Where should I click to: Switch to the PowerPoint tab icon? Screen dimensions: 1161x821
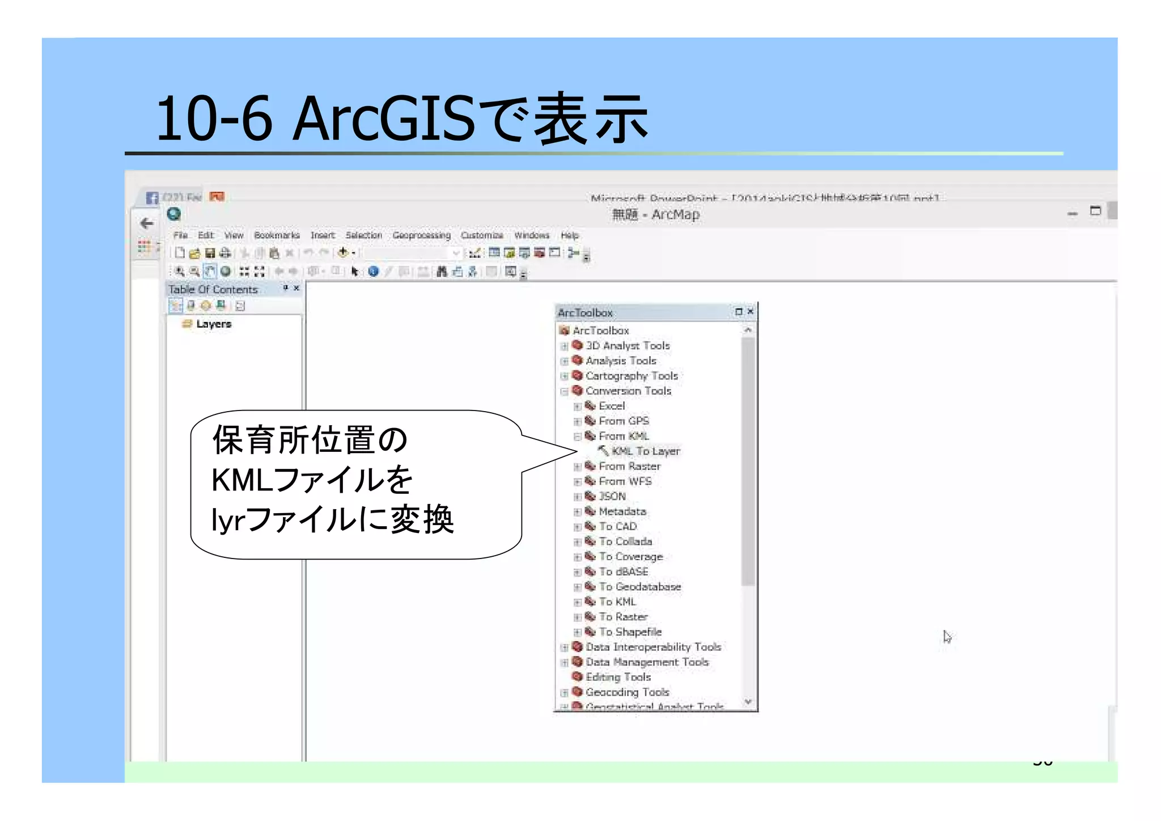point(217,197)
